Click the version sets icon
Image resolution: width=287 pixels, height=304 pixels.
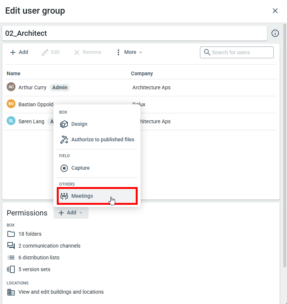tap(11, 269)
